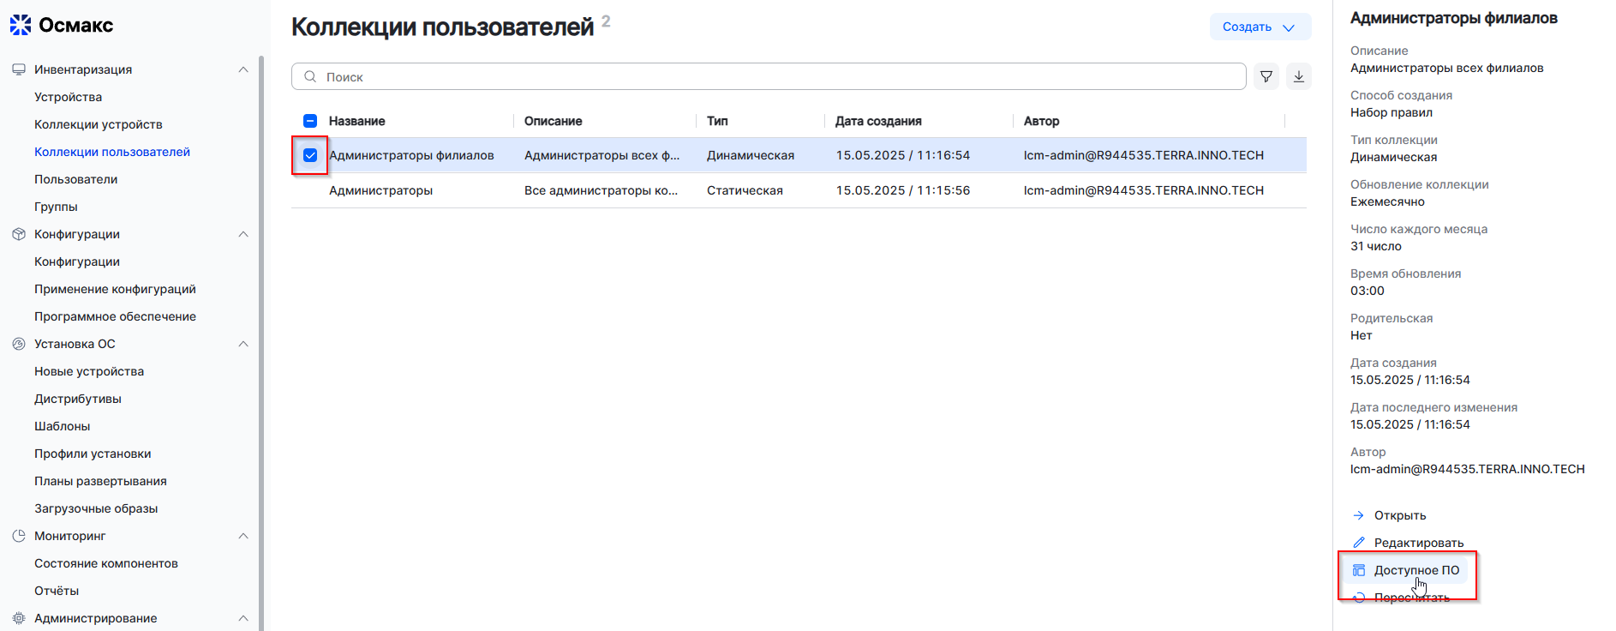Uncheck the Администраторы филиалов row checkbox

click(x=310, y=155)
